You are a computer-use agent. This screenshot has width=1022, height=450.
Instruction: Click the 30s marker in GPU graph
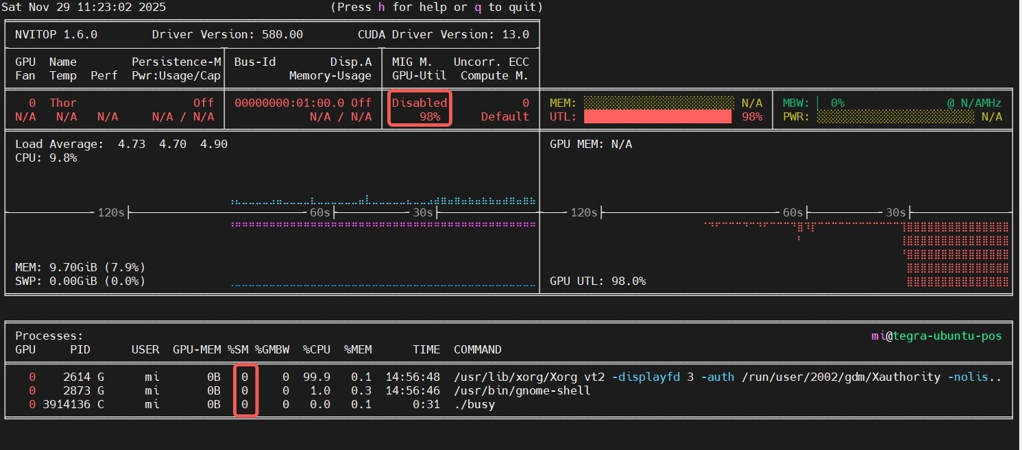click(x=896, y=212)
